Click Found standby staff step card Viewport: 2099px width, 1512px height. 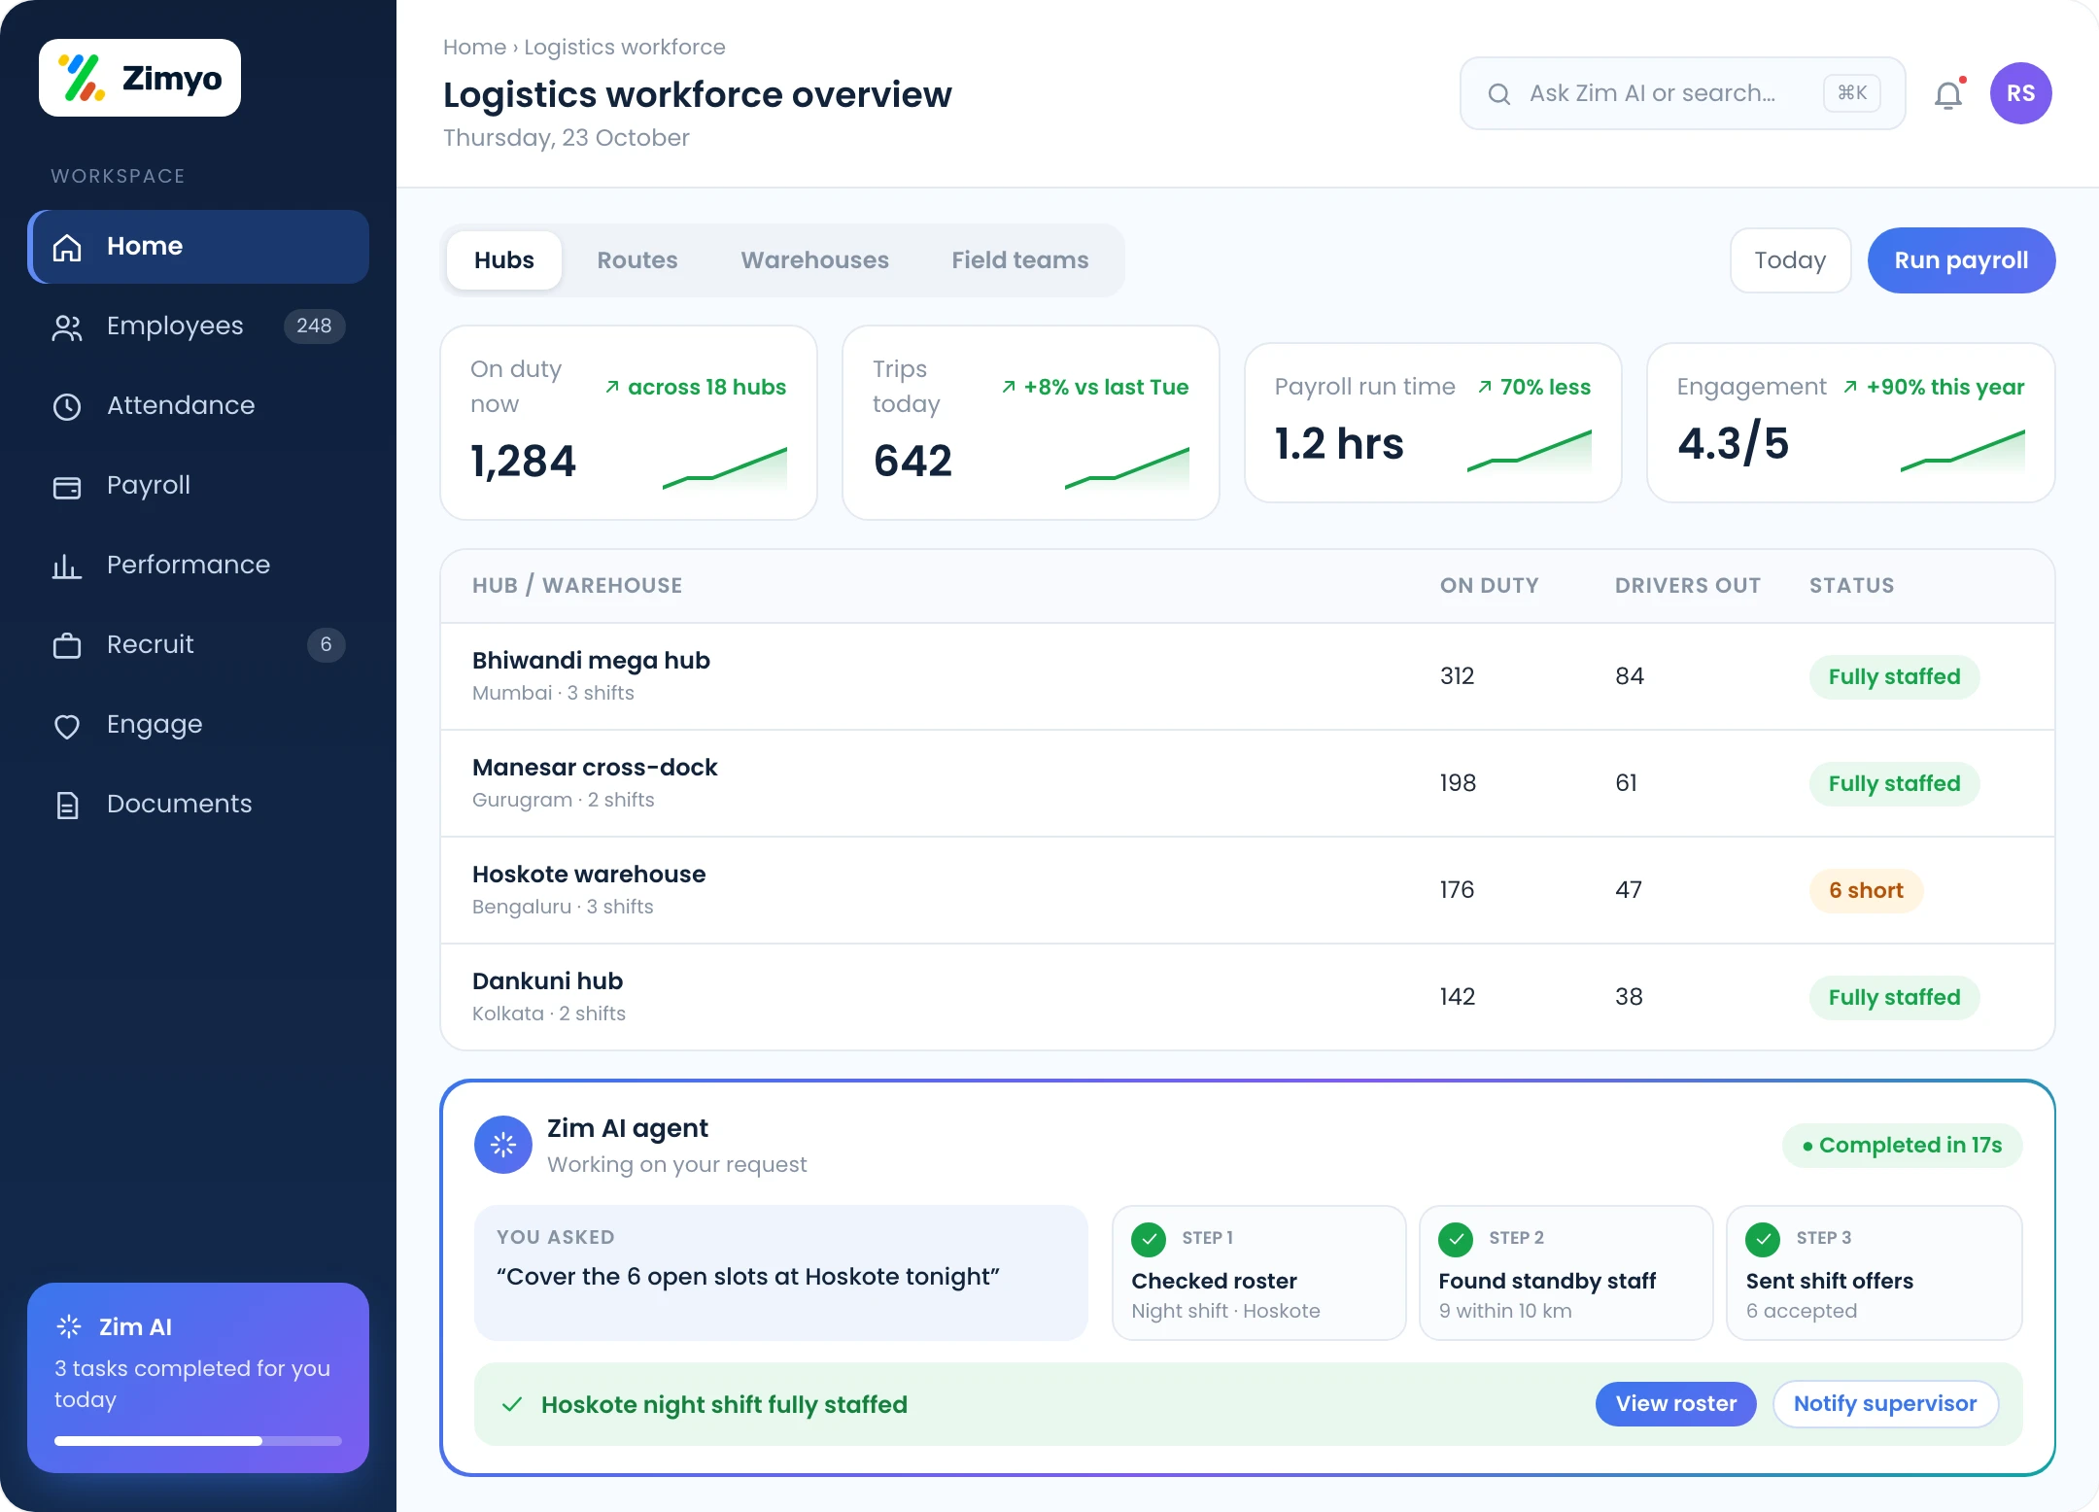coord(1566,1273)
